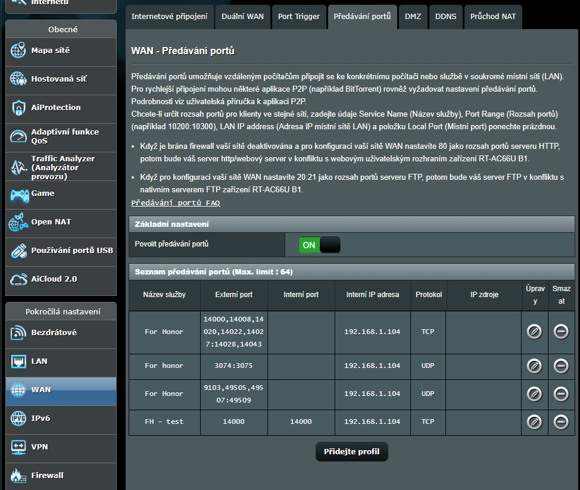
Task: Edit the 3074:3075 UDP rule
Action: (534, 366)
